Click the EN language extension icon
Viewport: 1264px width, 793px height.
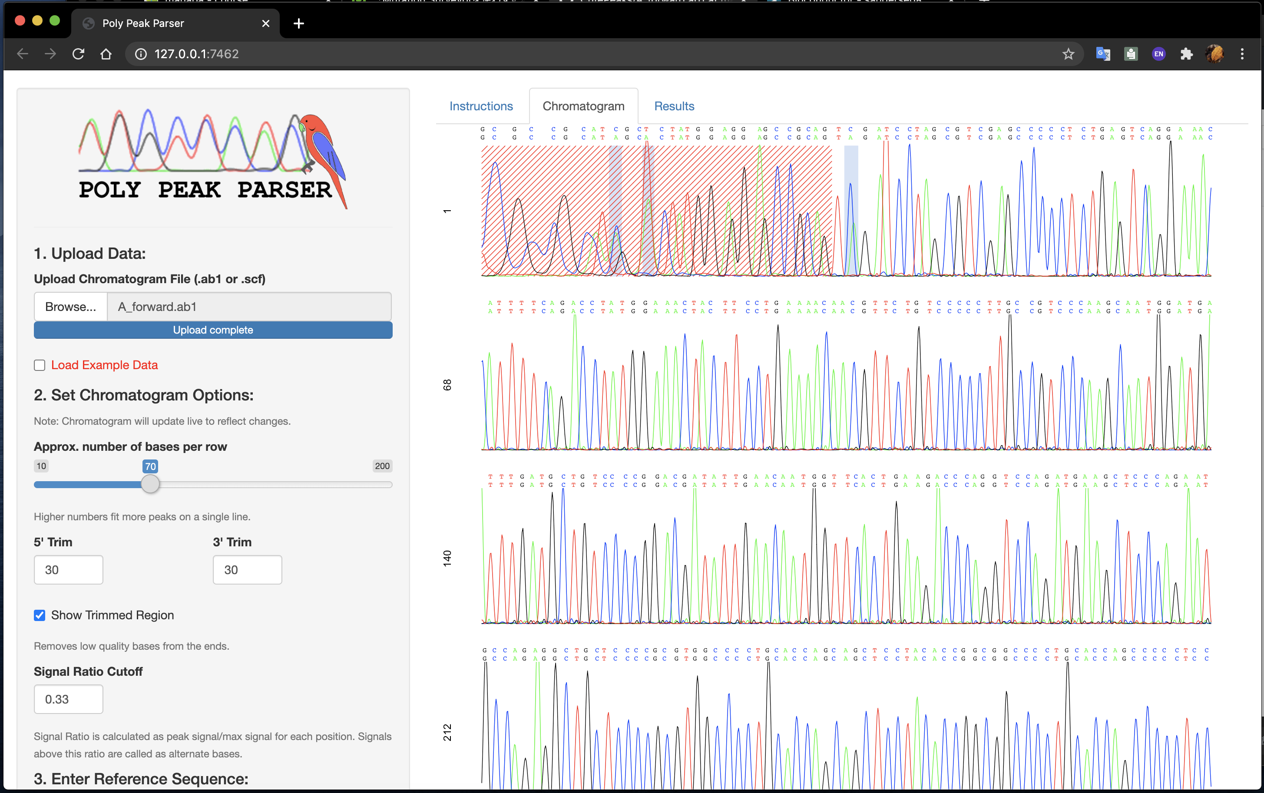coord(1158,53)
